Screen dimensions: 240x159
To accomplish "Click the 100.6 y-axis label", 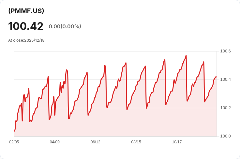I will pos(226,51).
